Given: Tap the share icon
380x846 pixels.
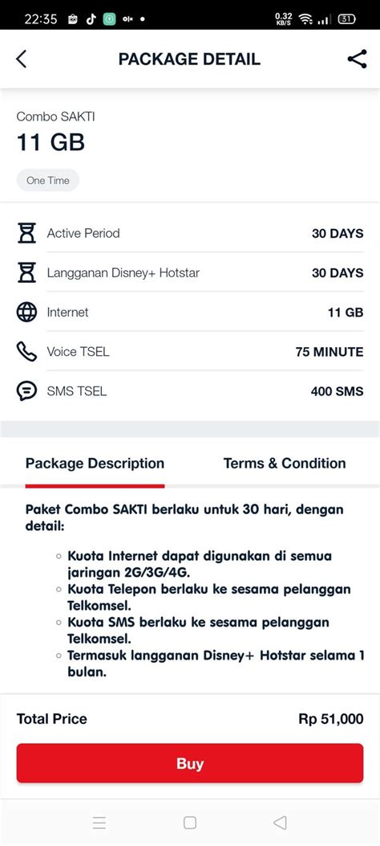Looking at the screenshot, I should pos(357,59).
